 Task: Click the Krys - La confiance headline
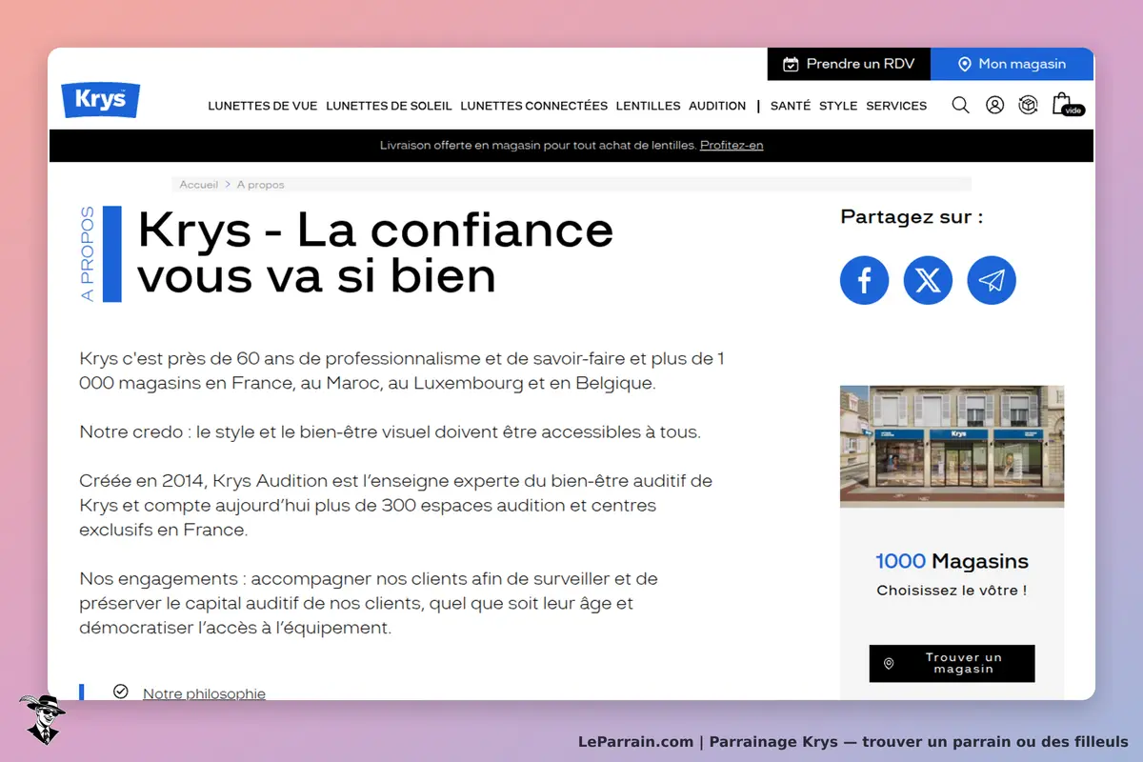point(375,252)
